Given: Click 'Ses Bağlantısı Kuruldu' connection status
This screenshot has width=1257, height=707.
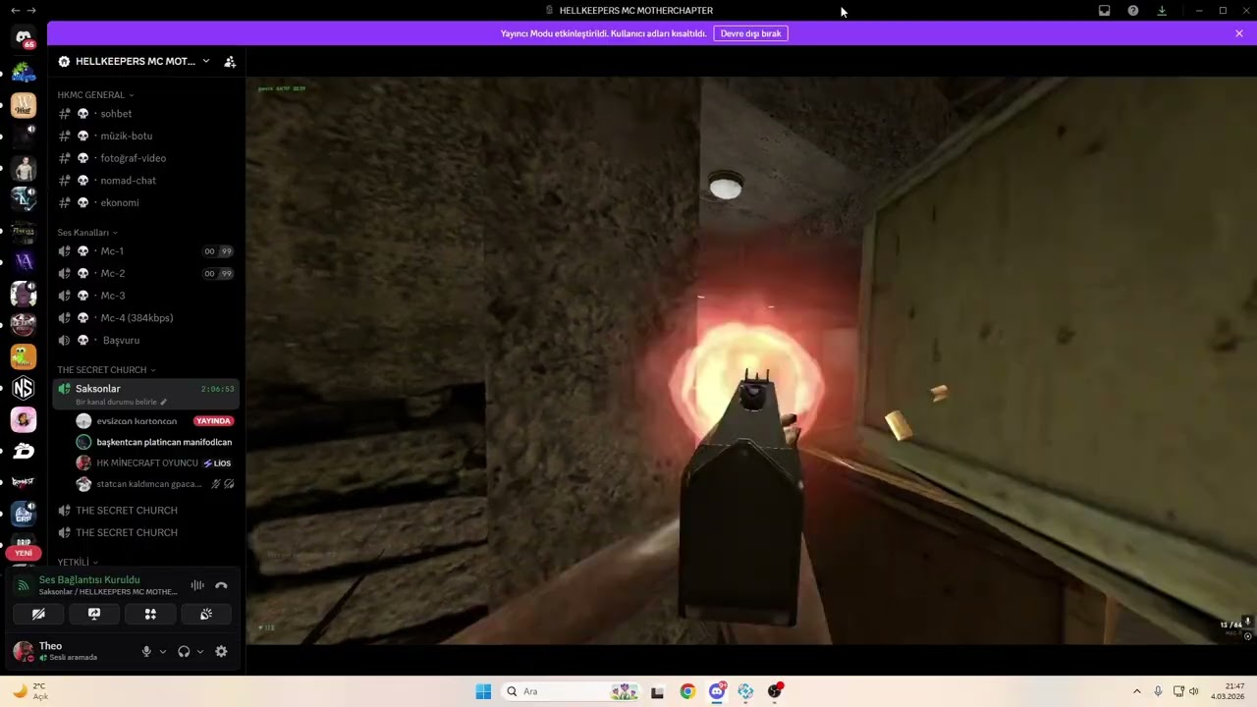Looking at the screenshot, I should pyautogui.click(x=89, y=580).
